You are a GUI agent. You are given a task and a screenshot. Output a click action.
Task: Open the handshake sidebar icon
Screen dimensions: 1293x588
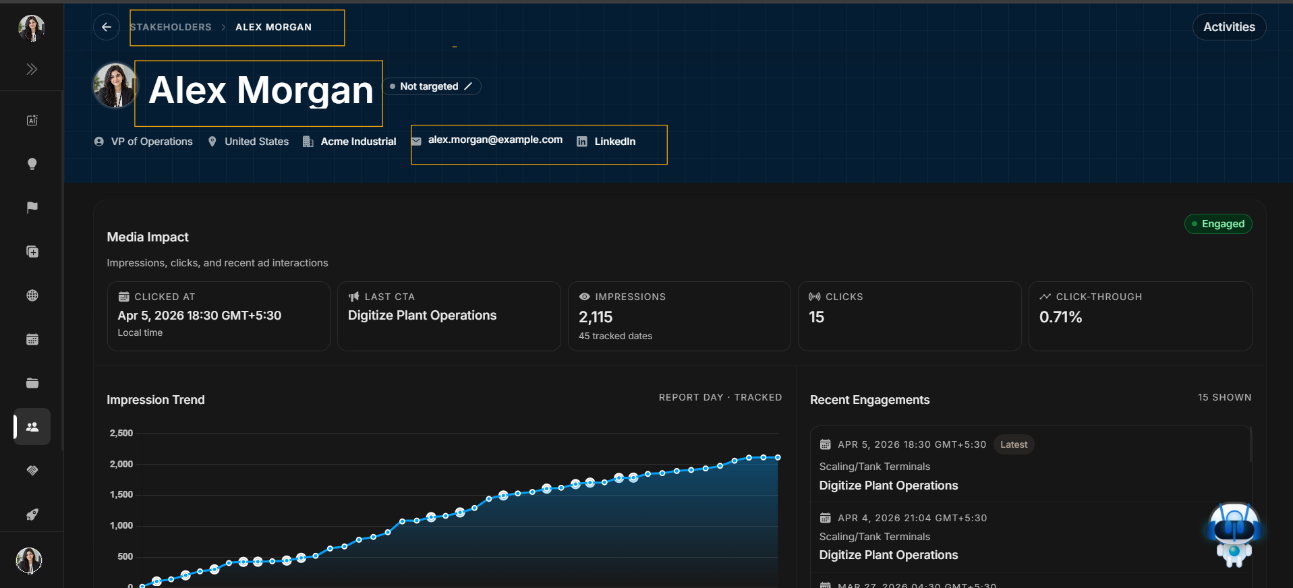[32, 471]
